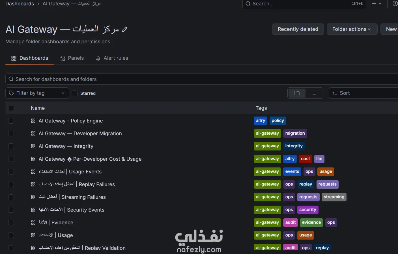Open the Filter by tag dropdown
398x254 pixels.
[x=37, y=93]
